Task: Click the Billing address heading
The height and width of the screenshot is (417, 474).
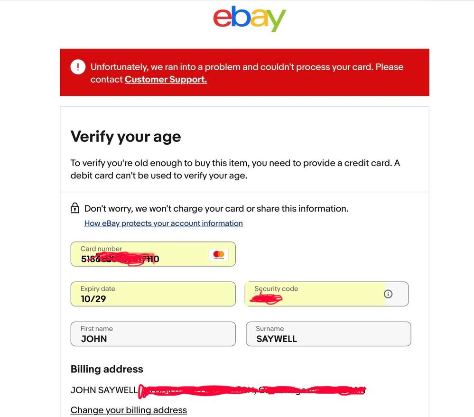Action: [107, 369]
